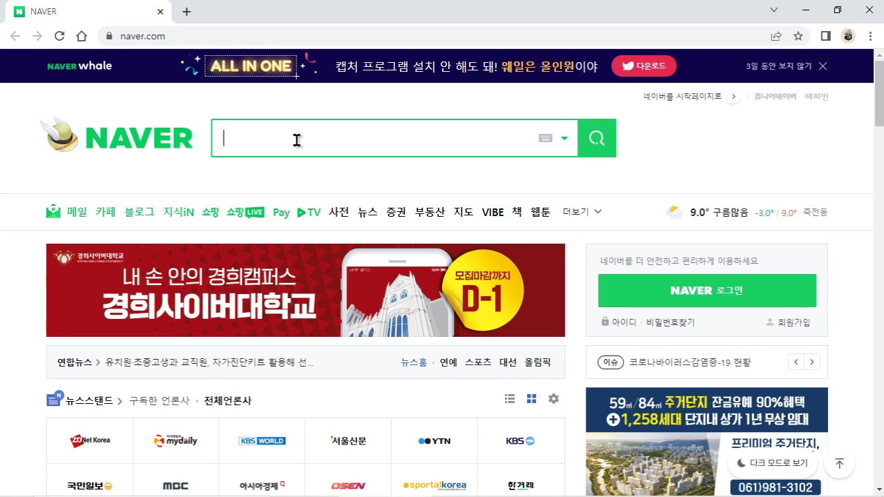Open the 스포츠 news section
Viewport: 884px width, 497px height.
(478, 362)
